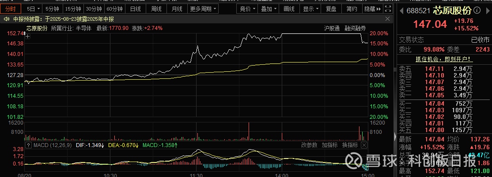Click the 交易状态 已收市 status
492x177 pixels.
444,40
